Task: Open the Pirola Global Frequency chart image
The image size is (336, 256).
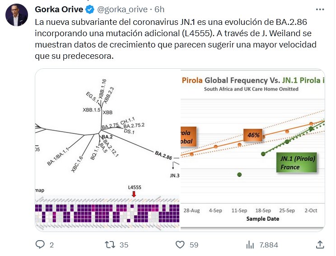Action: (x=253, y=150)
